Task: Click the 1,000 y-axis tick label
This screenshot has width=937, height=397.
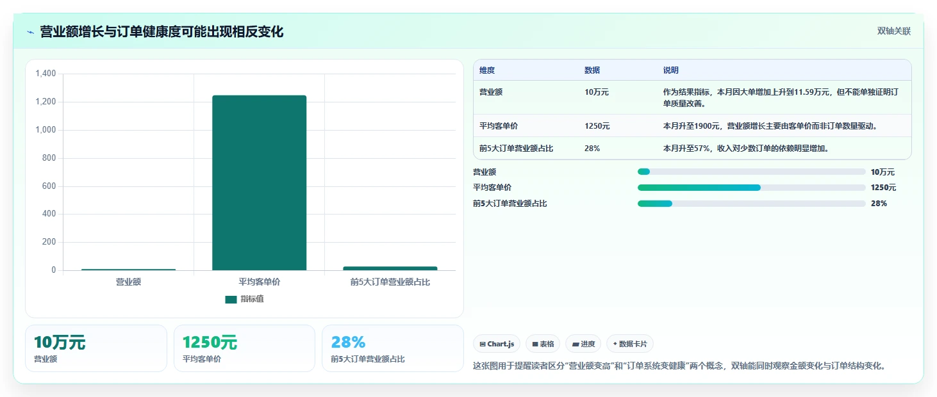Action: click(46, 130)
